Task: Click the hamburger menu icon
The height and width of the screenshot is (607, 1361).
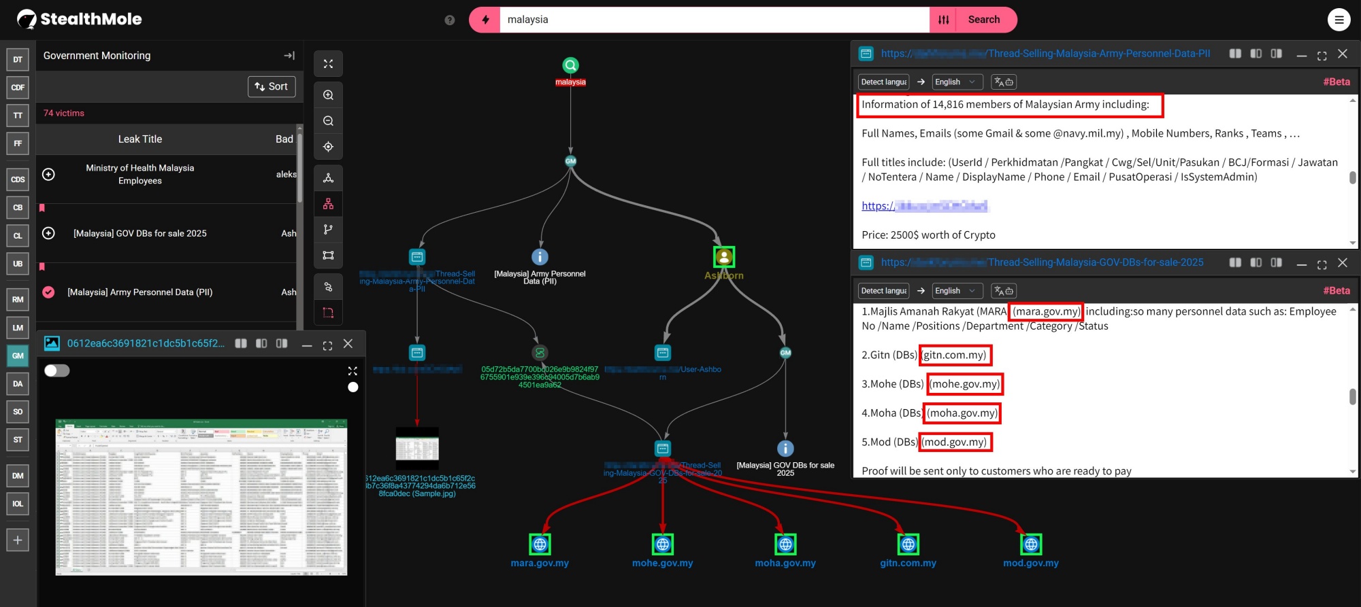Action: 1339,20
